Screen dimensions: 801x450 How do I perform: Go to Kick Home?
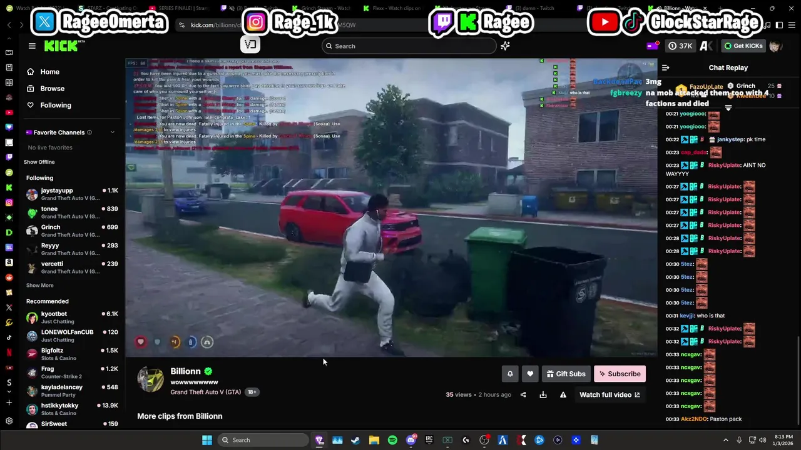43,72
